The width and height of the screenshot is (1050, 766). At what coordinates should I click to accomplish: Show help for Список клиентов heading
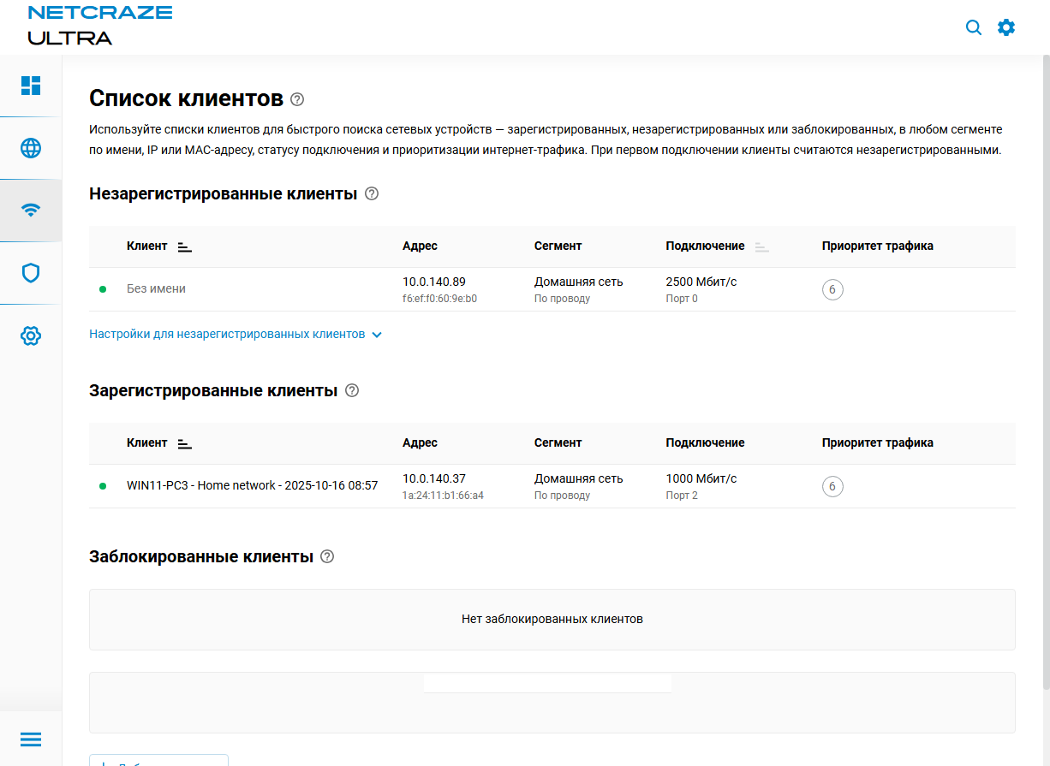click(297, 99)
